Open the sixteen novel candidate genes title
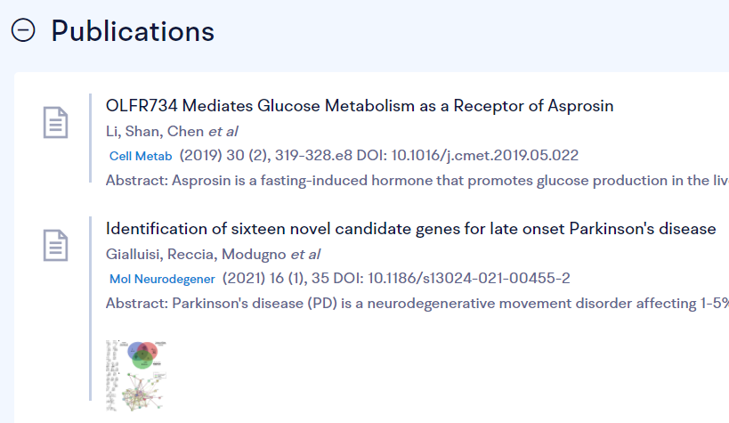This screenshot has height=423, width=729. point(411,229)
